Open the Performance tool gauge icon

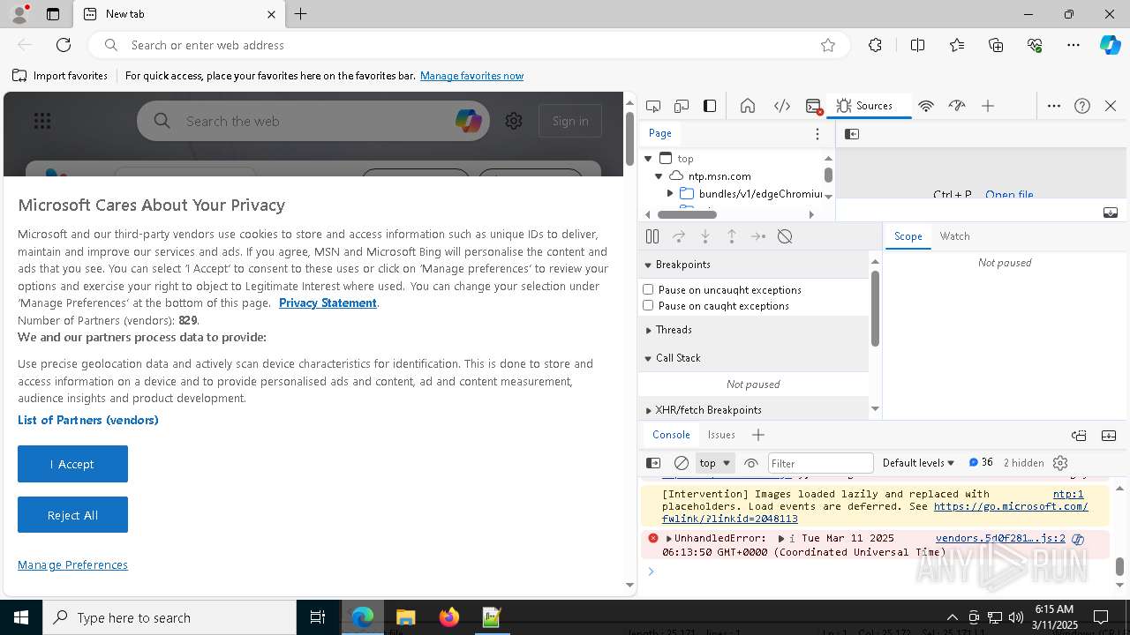point(957,106)
